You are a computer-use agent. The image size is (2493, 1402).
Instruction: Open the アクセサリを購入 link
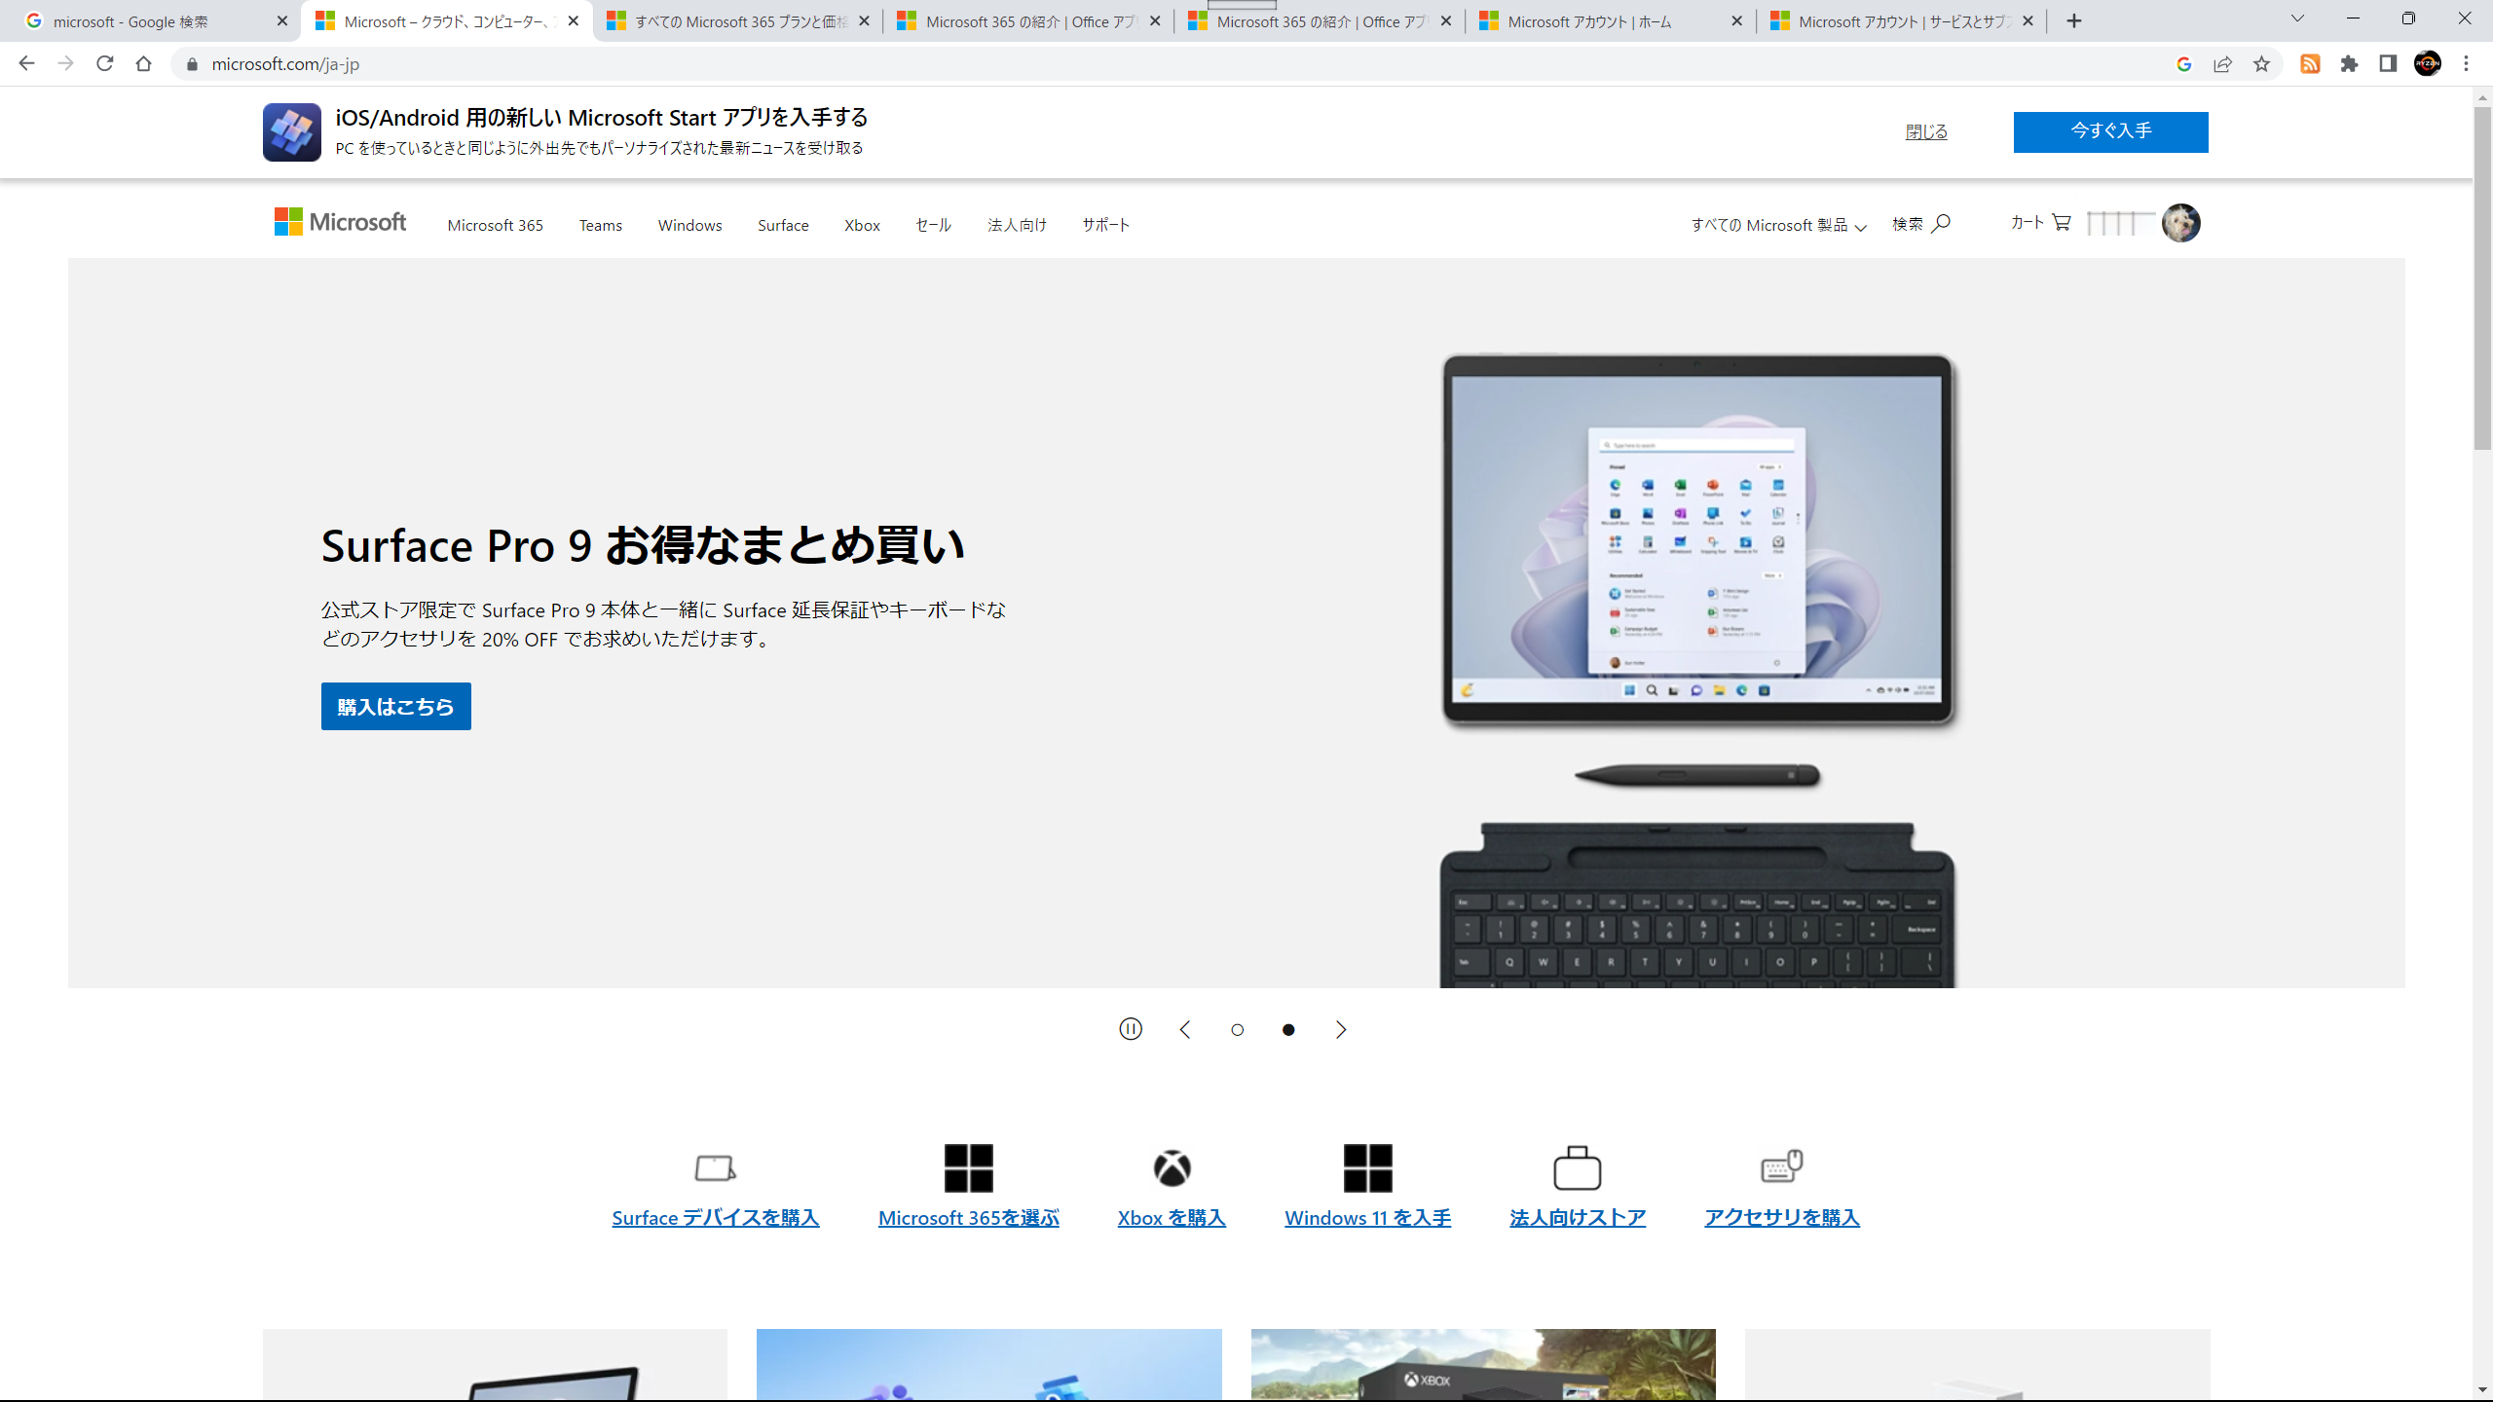tap(1782, 1217)
